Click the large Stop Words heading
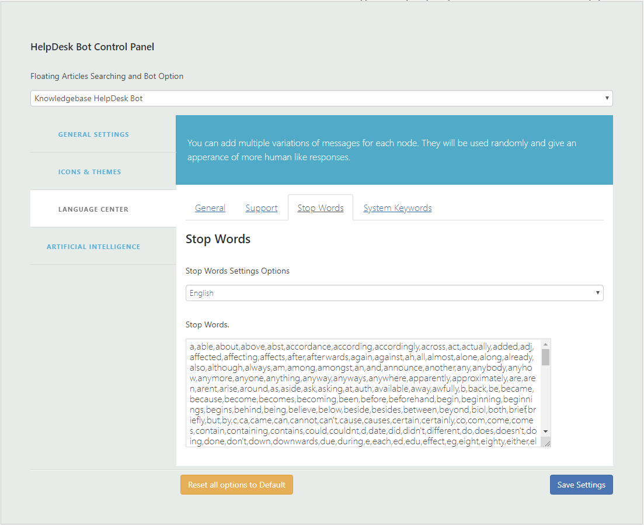 218,239
